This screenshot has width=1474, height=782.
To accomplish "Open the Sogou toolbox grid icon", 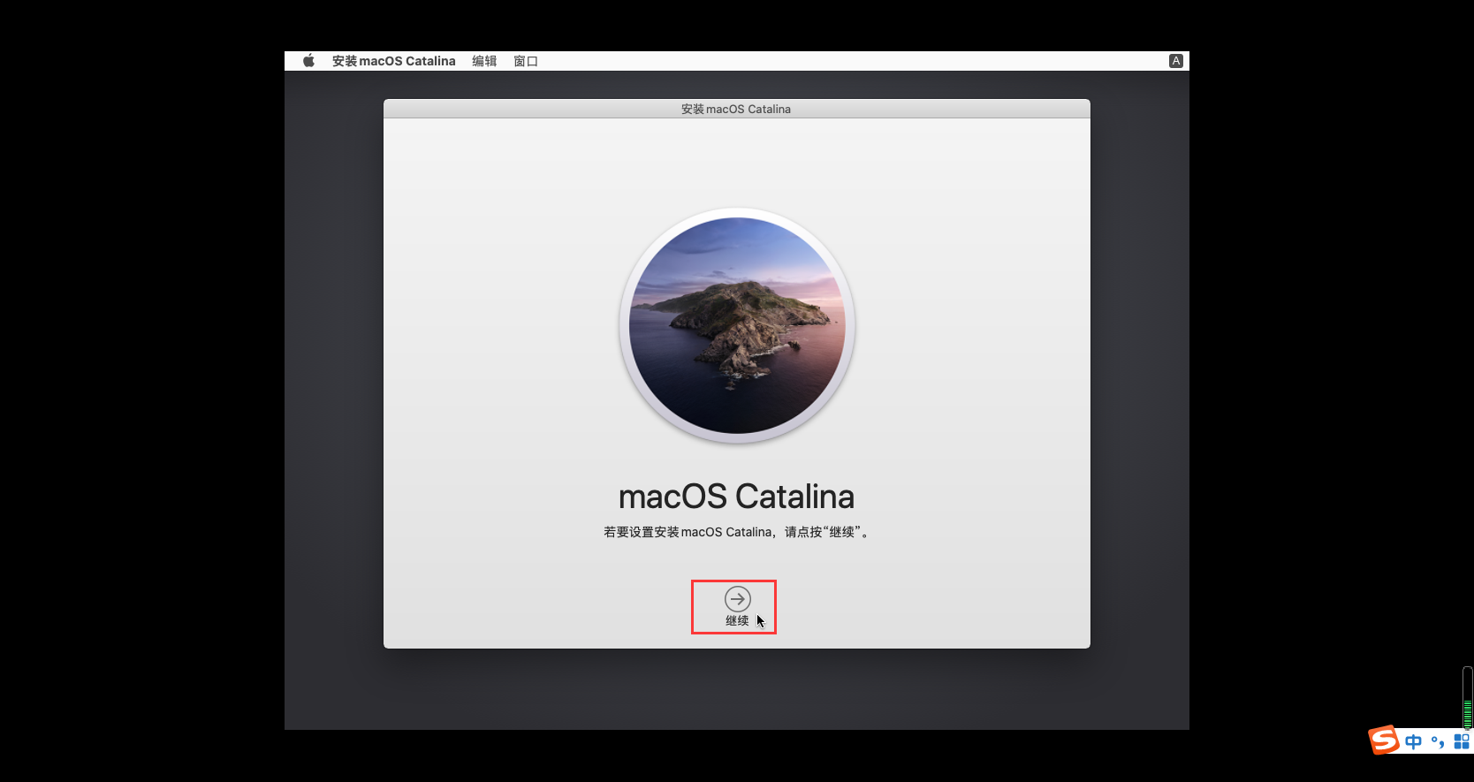I will (x=1462, y=741).
